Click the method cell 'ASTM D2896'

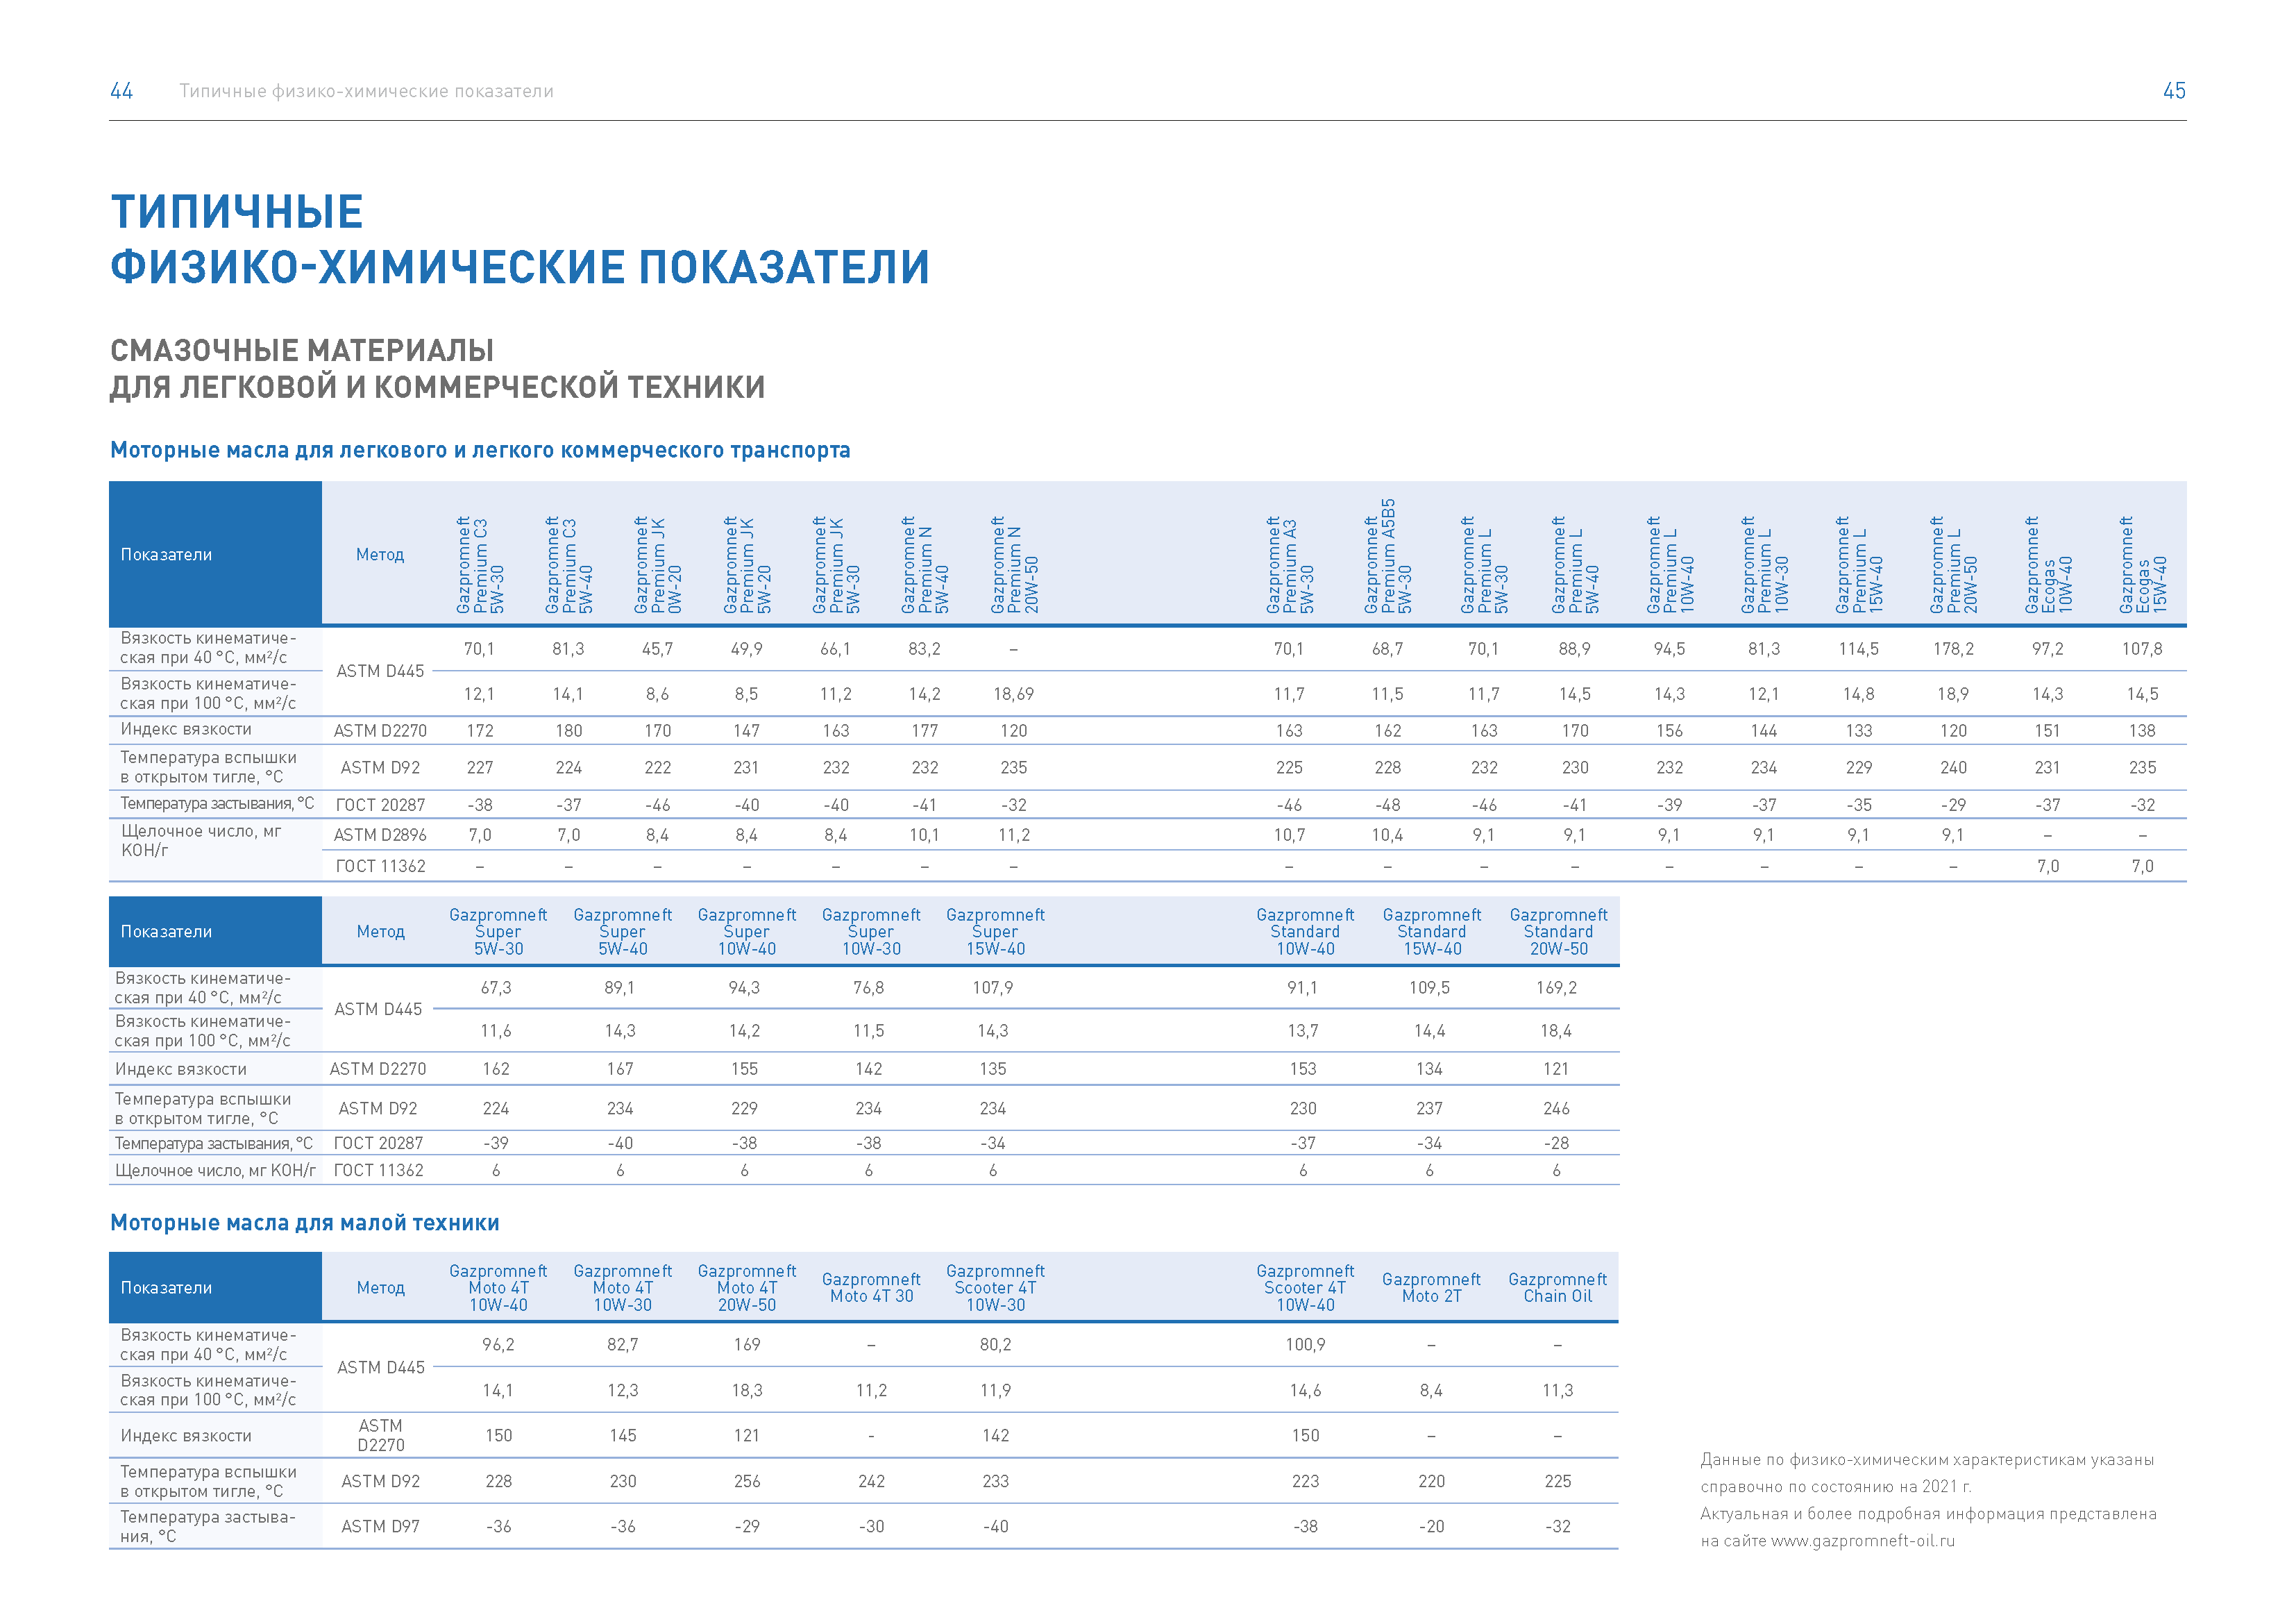click(x=380, y=835)
